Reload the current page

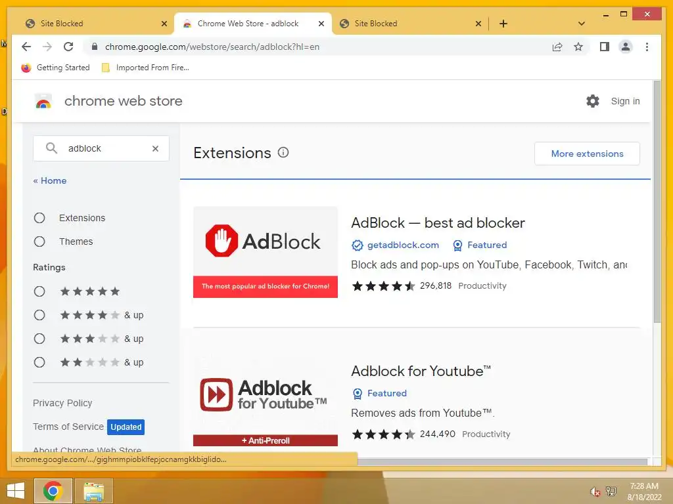pyautogui.click(x=68, y=47)
